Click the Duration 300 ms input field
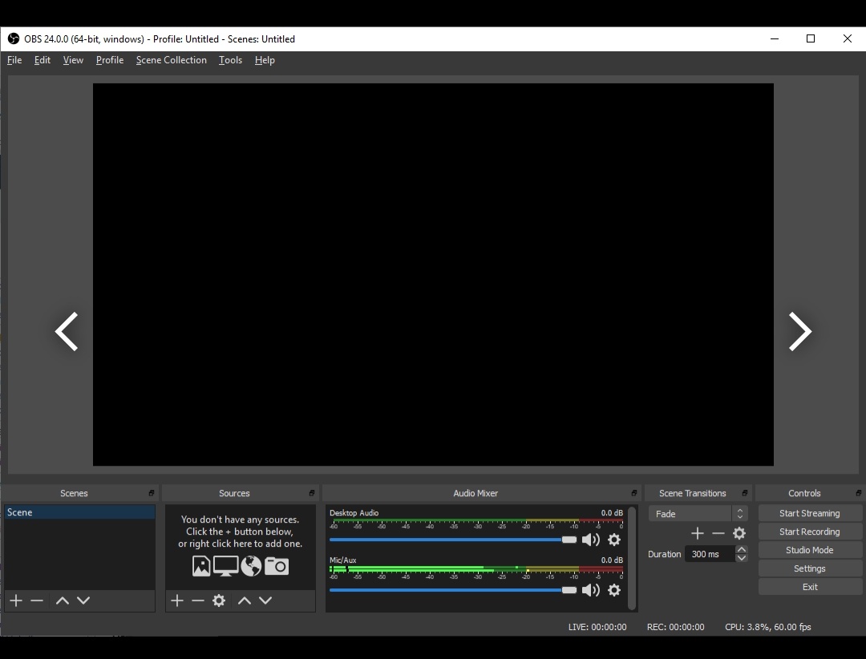The width and height of the screenshot is (866, 659). [x=710, y=554]
